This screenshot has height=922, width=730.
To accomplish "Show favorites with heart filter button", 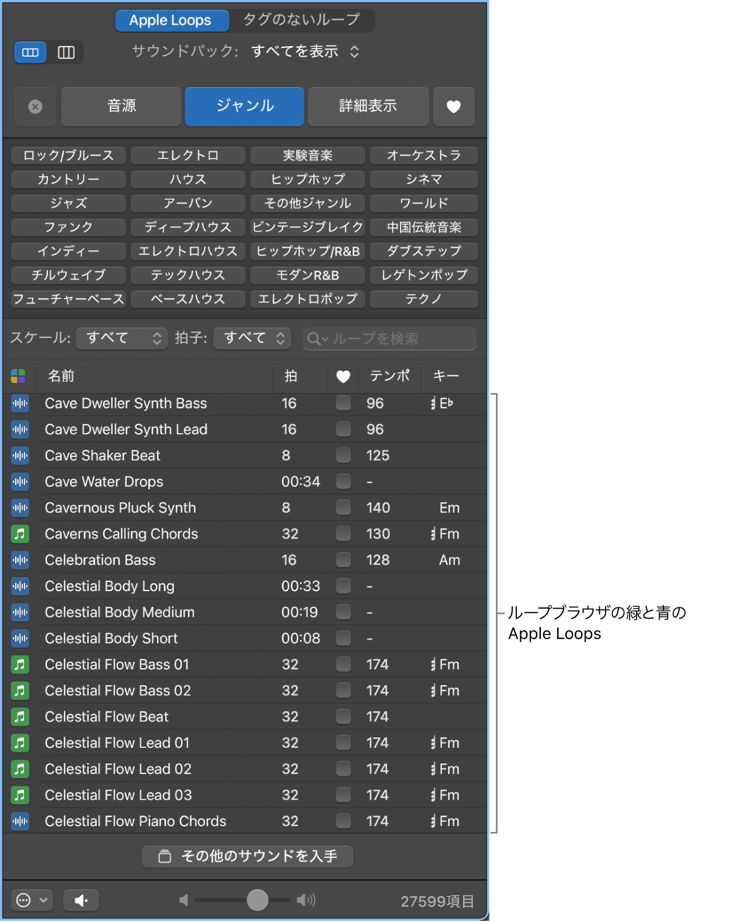I will click(454, 106).
